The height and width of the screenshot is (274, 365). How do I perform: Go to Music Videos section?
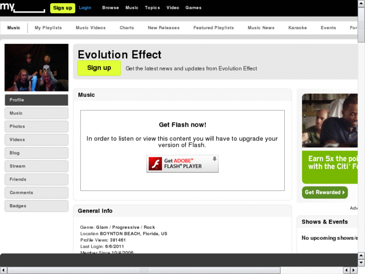[90, 28]
